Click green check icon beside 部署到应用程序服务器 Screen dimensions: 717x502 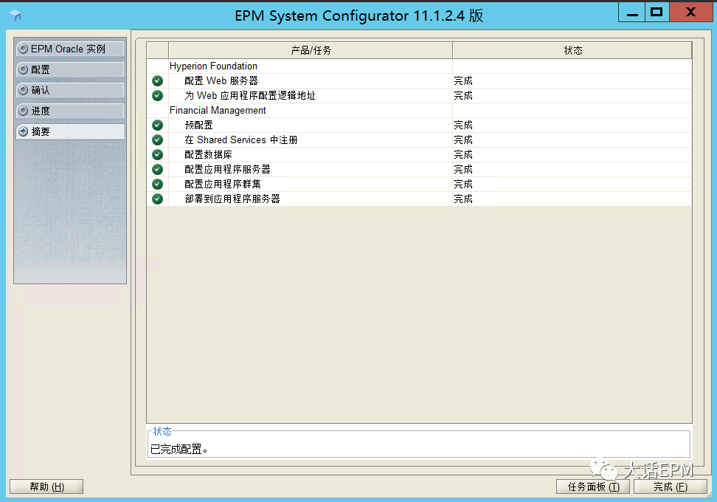157,199
